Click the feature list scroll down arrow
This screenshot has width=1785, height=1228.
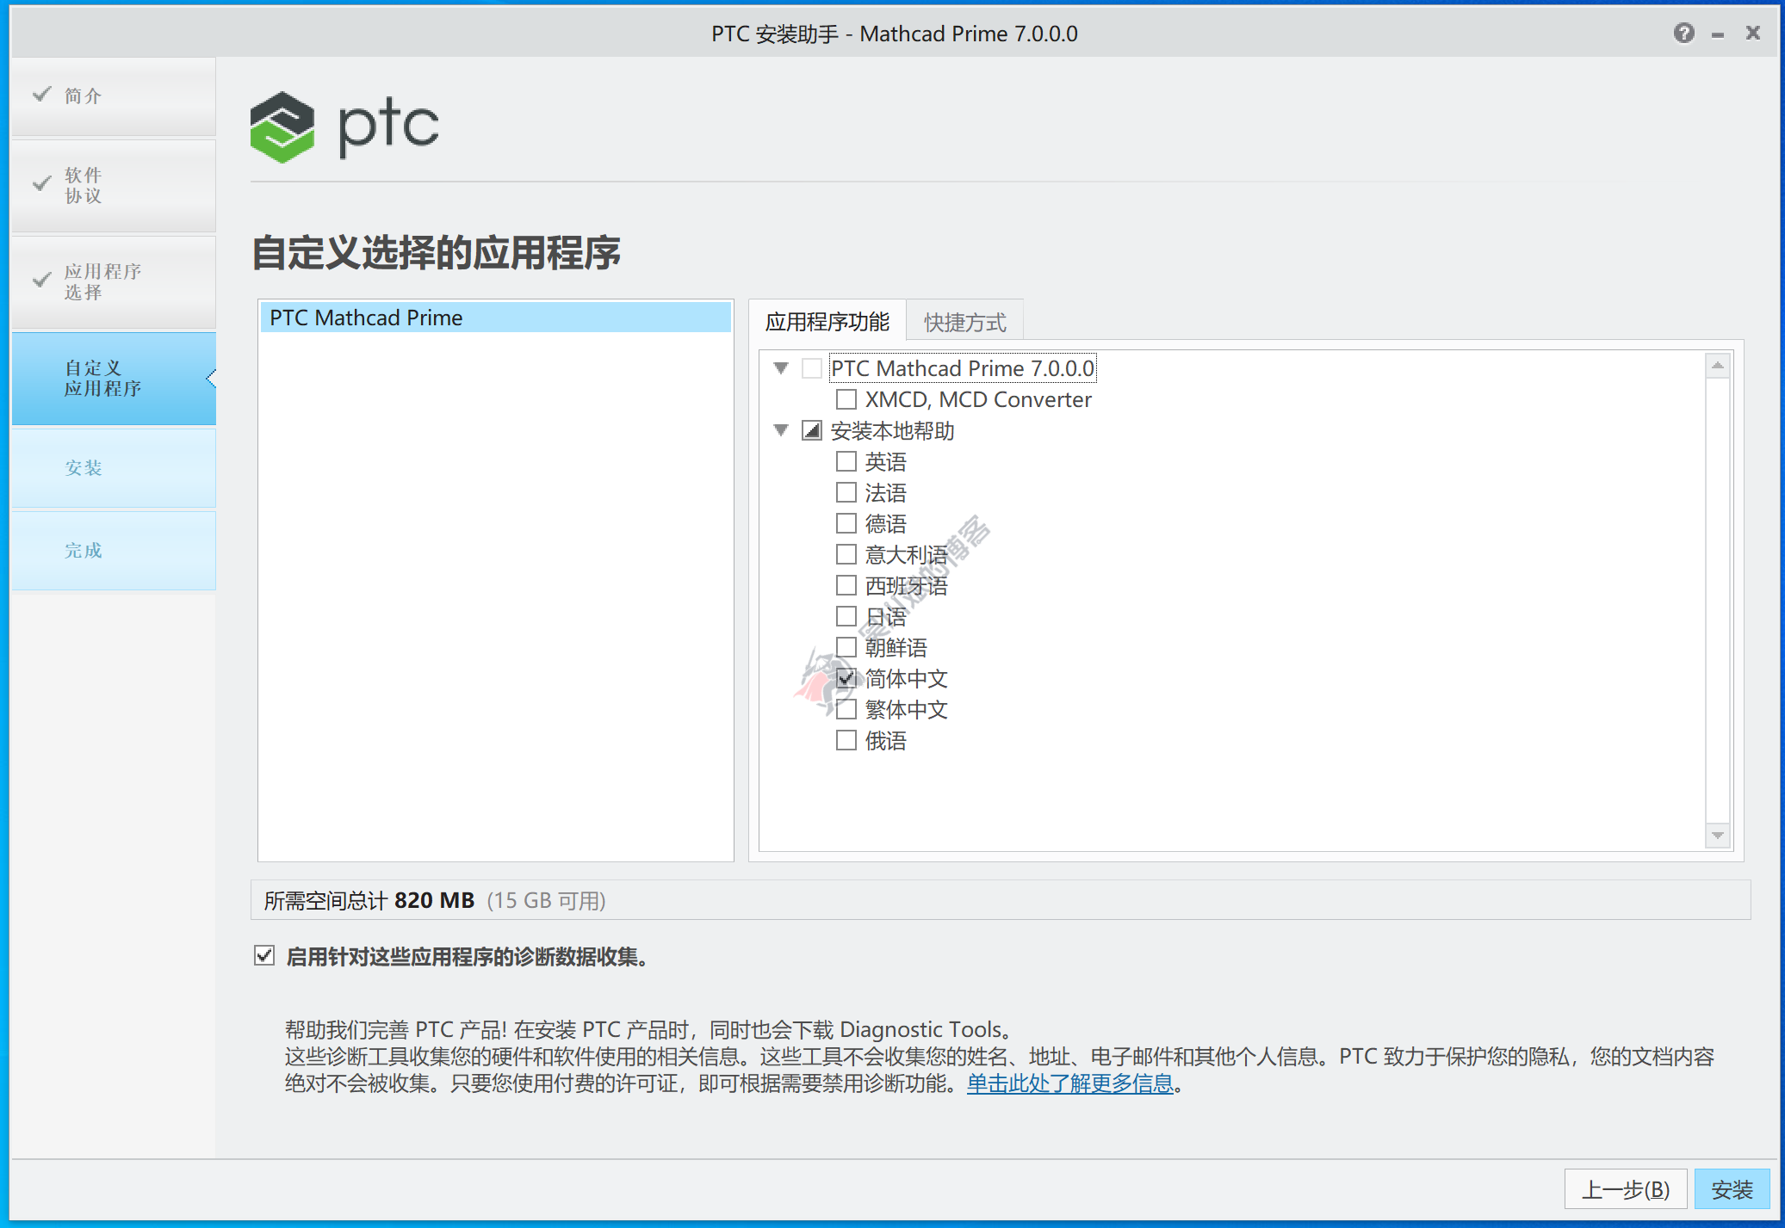pyautogui.click(x=1718, y=836)
